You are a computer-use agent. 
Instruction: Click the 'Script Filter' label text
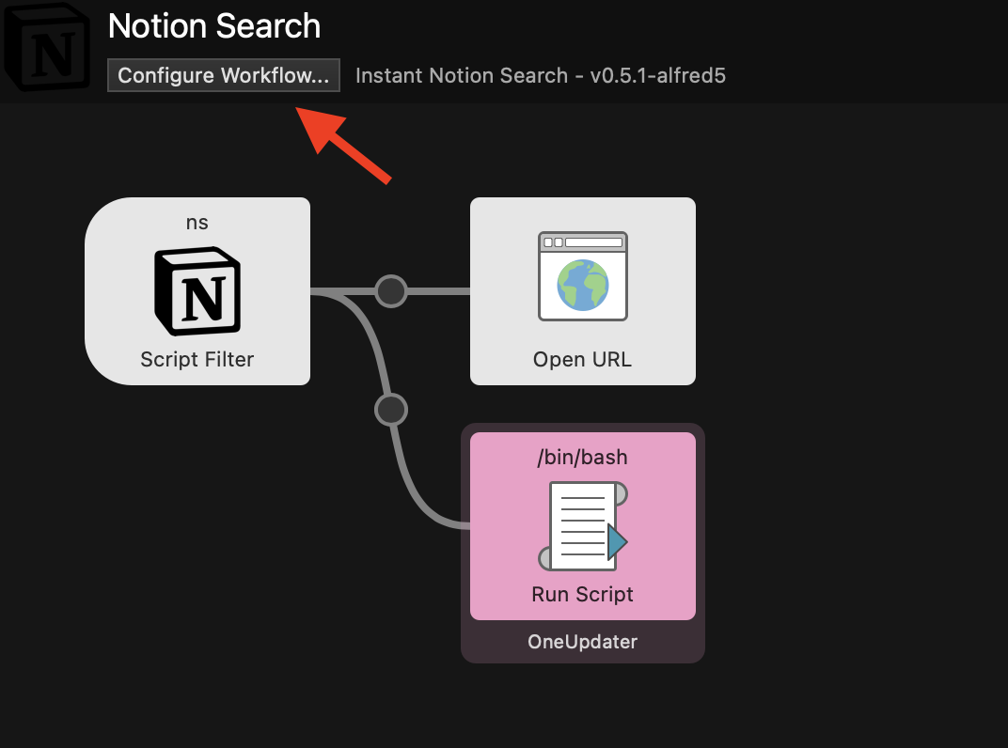pyautogui.click(x=197, y=359)
